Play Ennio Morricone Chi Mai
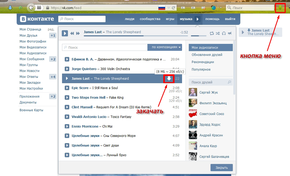This screenshot has height=176, width=290. click(x=67, y=126)
